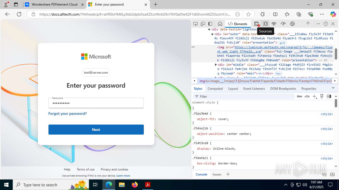Click the plus icon to add more DevTools tools
Screen dimensions: 339x190
pos(308,23)
